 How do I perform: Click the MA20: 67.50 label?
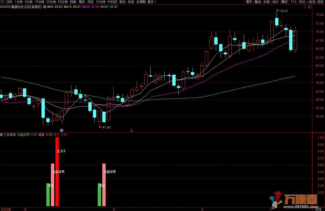91,7
